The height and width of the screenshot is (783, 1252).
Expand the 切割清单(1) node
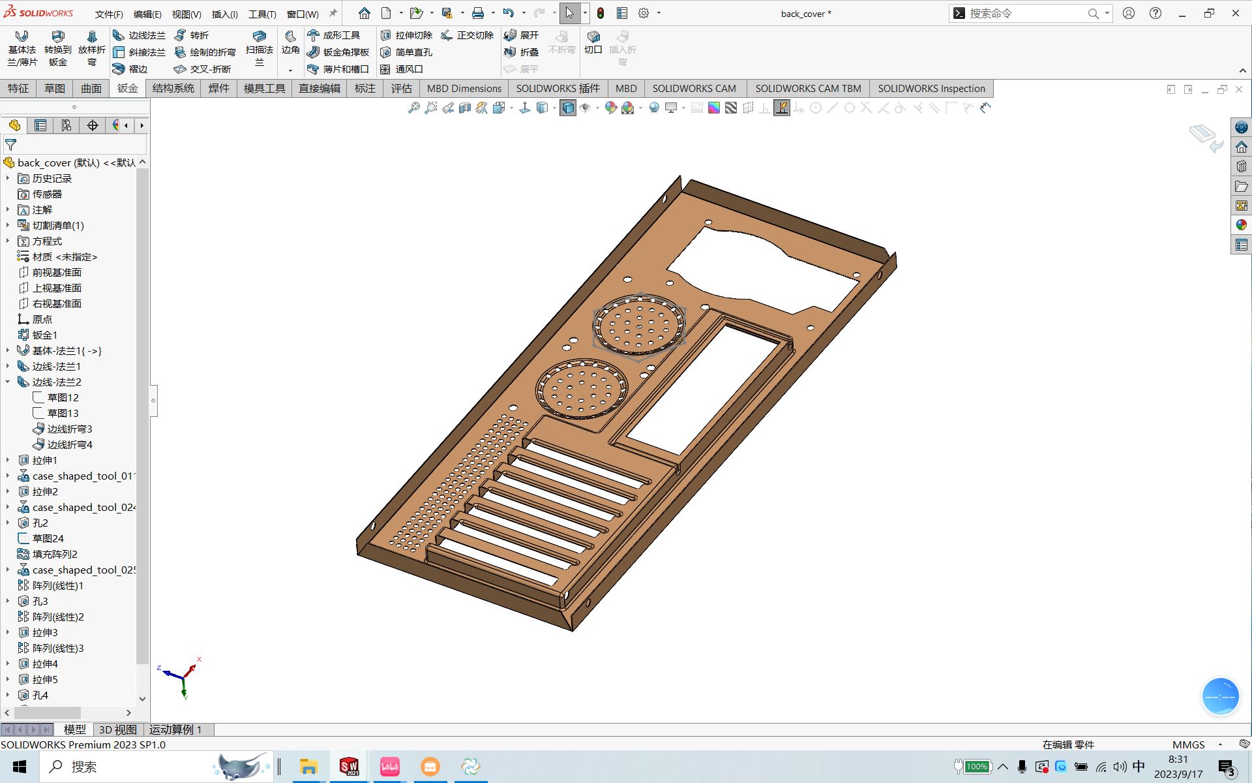[x=8, y=225]
